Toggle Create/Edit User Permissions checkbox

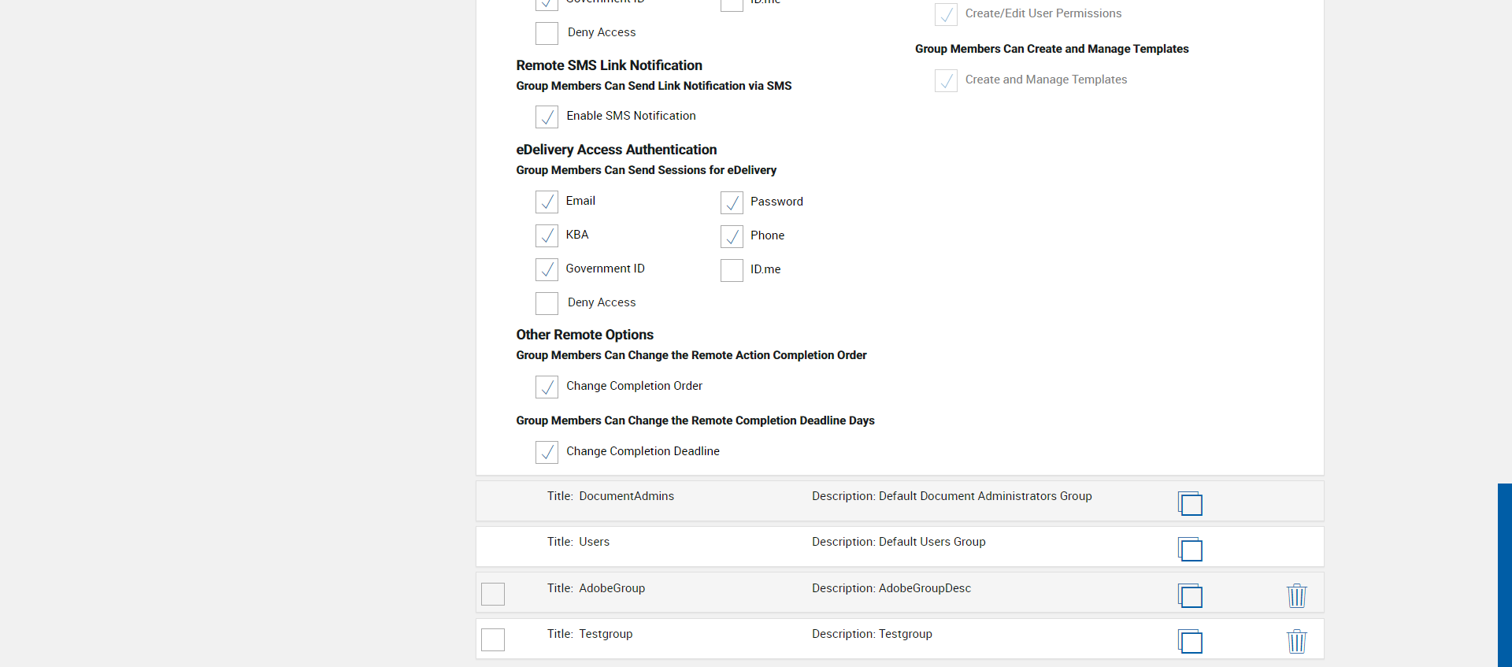pyautogui.click(x=946, y=14)
